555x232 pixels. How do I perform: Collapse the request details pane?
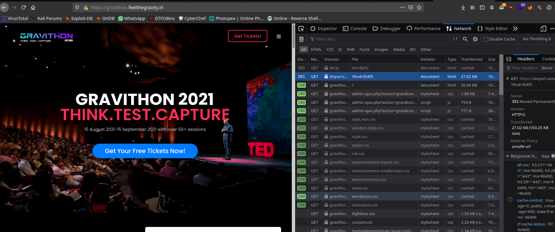[x=509, y=59]
